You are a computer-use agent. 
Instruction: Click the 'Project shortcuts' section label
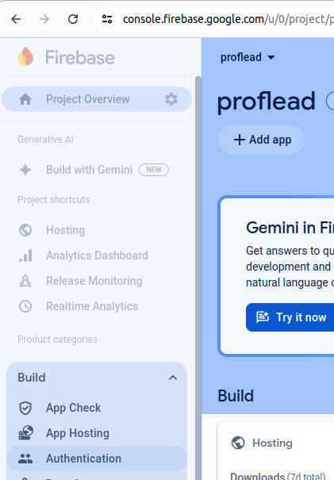click(54, 200)
